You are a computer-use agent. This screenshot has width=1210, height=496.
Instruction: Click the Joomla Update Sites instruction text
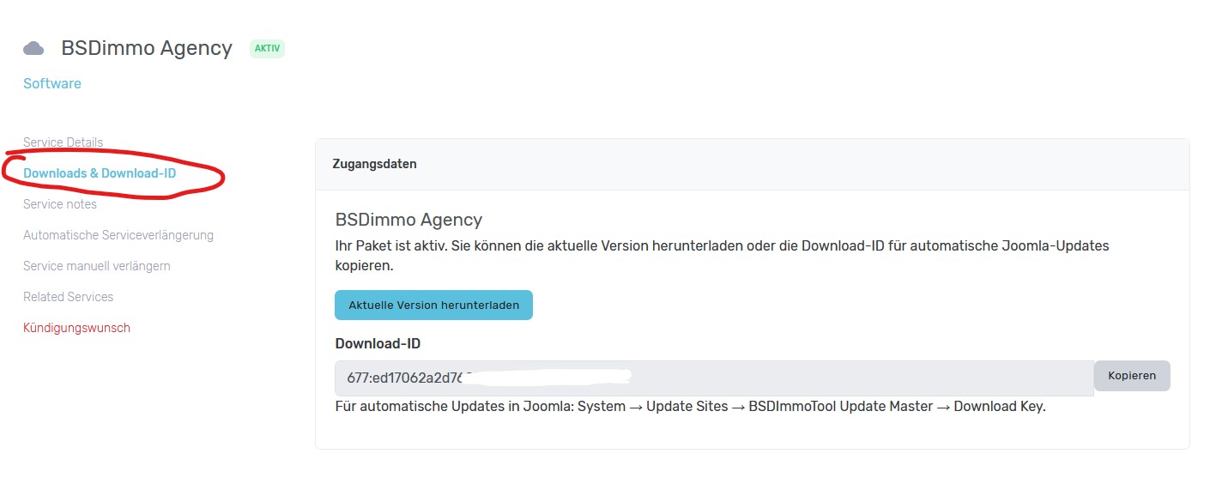tap(691, 407)
